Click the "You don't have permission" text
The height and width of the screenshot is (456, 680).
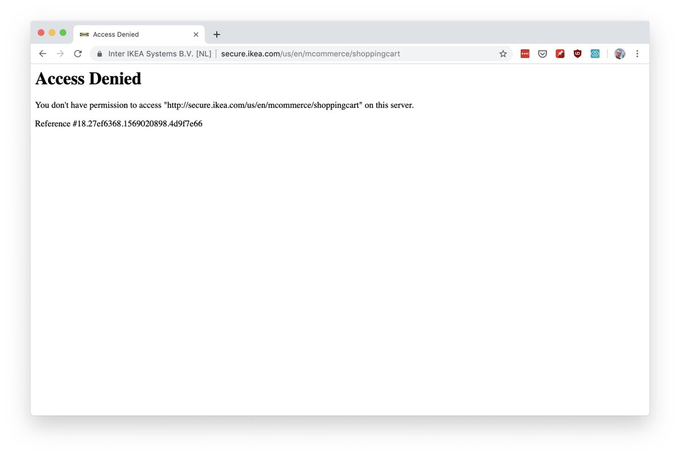click(x=224, y=105)
